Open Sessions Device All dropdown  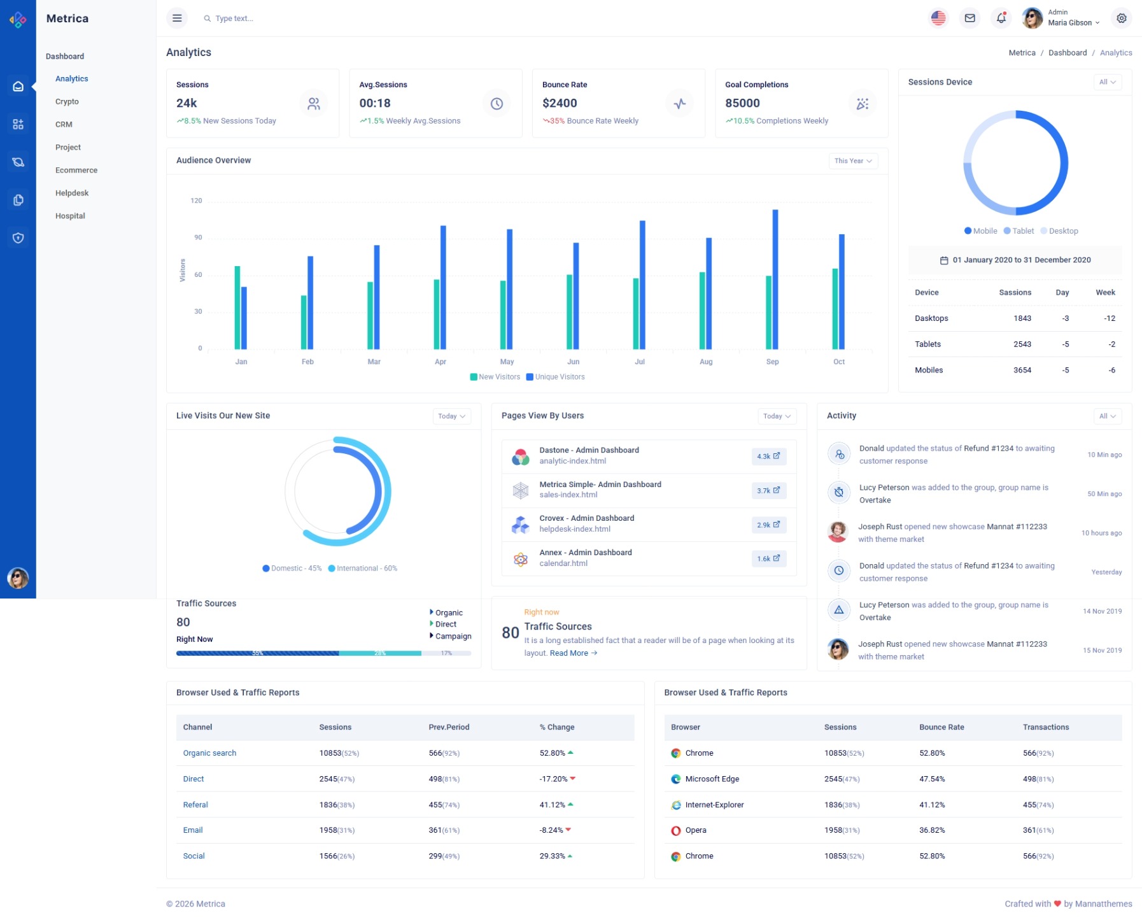pos(1108,82)
